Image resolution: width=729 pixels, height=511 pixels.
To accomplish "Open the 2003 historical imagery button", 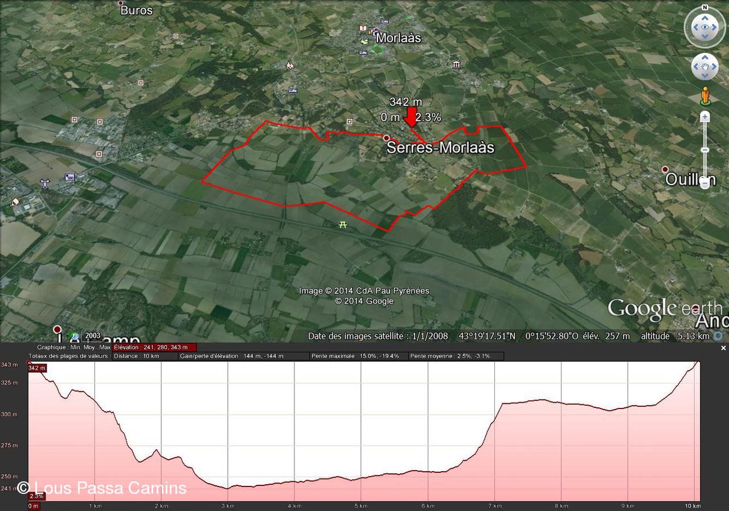I will 92,336.
